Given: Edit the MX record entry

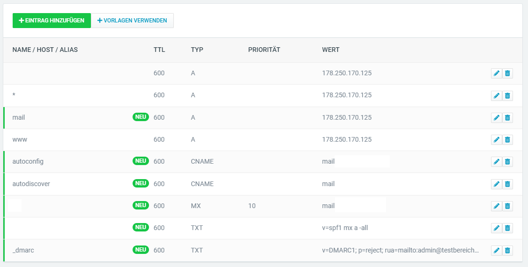Looking at the screenshot, I should tap(496, 206).
